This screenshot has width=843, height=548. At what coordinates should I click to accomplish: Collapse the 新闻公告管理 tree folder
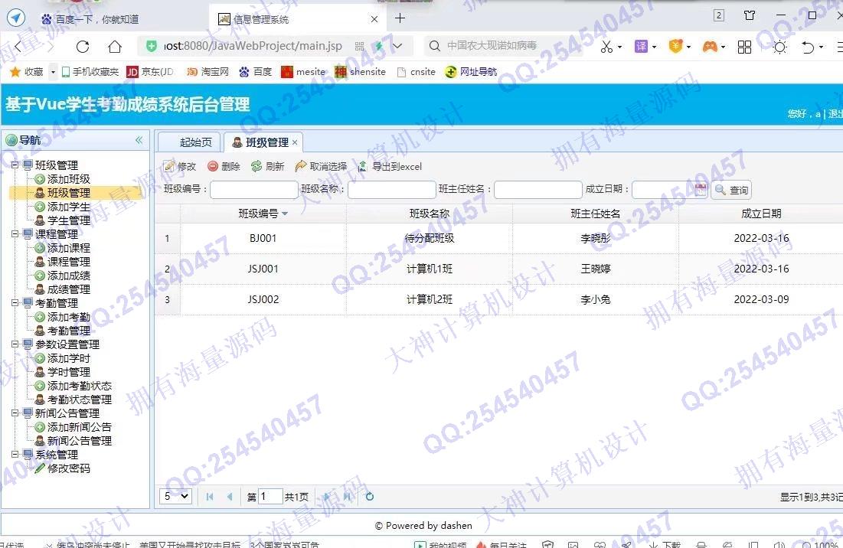click(x=15, y=413)
